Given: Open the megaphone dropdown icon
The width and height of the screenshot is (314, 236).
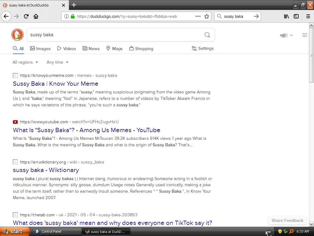Looking at the screenshot, I should pos(286,35).
